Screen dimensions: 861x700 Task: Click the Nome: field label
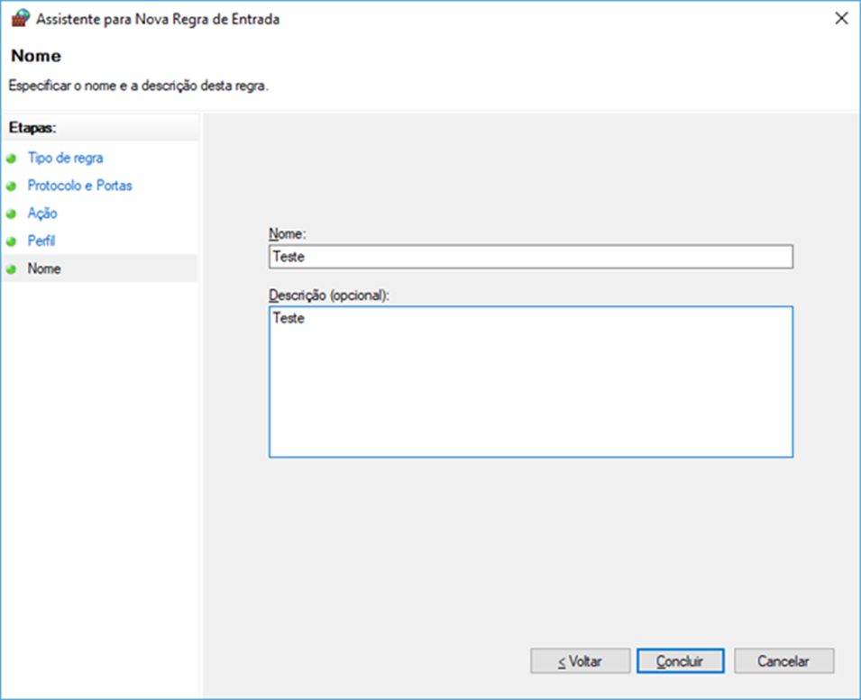coord(288,233)
